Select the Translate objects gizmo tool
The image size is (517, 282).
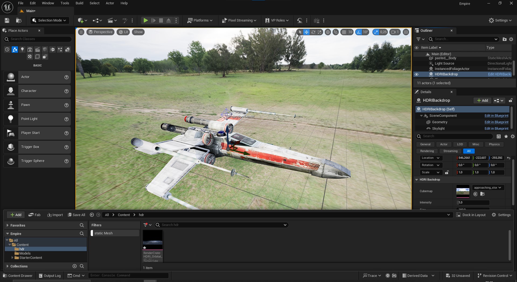point(306,32)
